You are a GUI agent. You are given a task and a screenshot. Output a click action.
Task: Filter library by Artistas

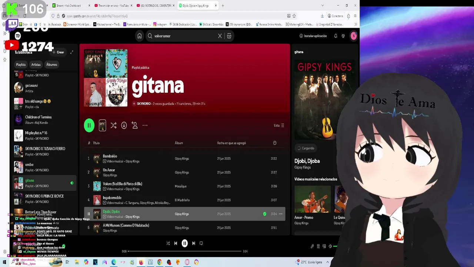[36, 65]
